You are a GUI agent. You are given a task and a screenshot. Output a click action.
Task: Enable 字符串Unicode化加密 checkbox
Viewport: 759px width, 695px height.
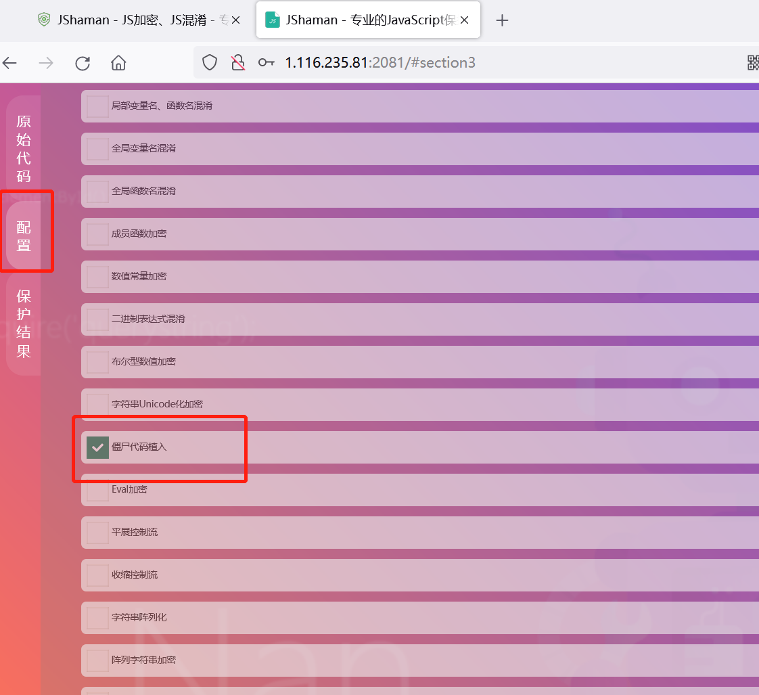(x=97, y=405)
